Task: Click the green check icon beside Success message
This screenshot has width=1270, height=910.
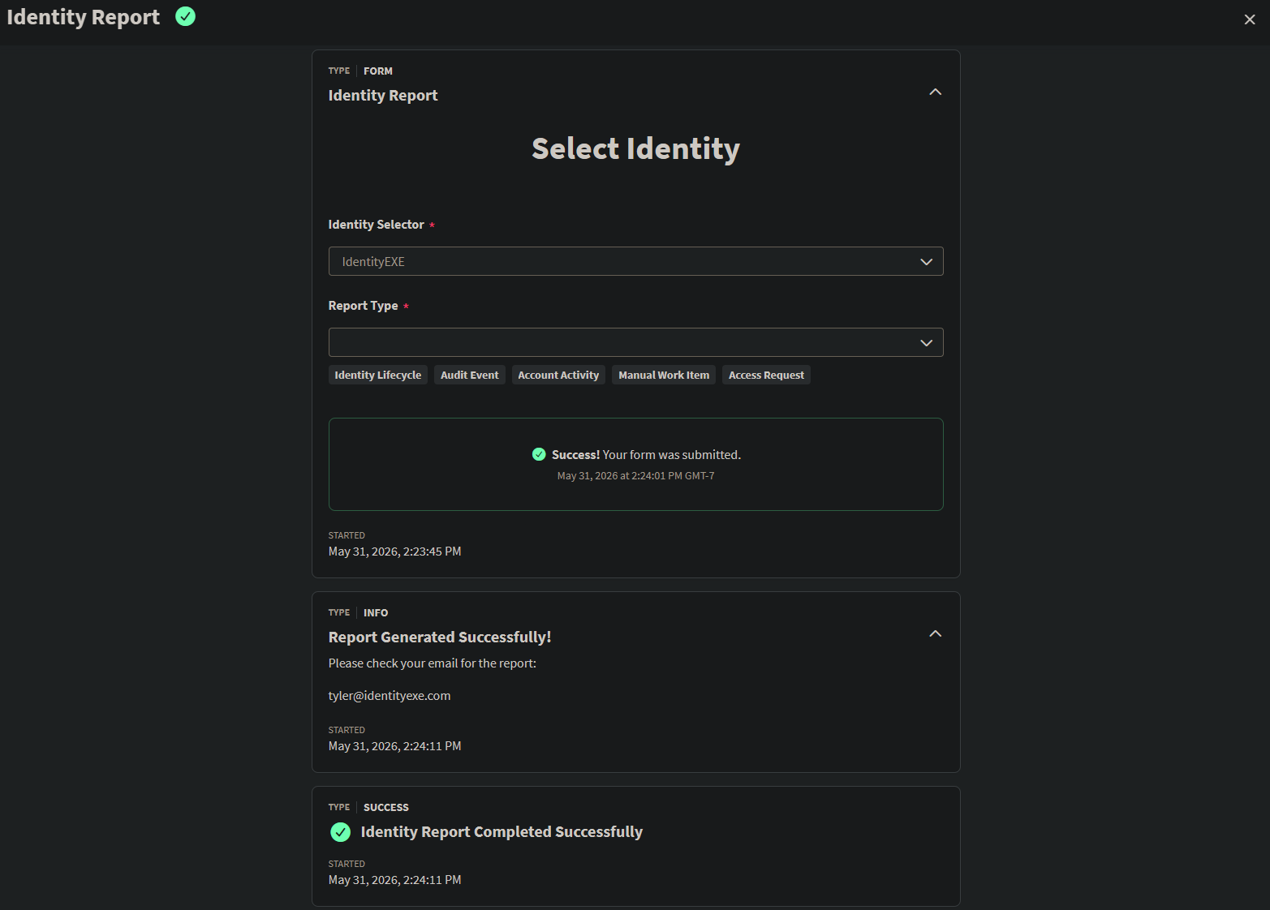Action: pos(539,454)
